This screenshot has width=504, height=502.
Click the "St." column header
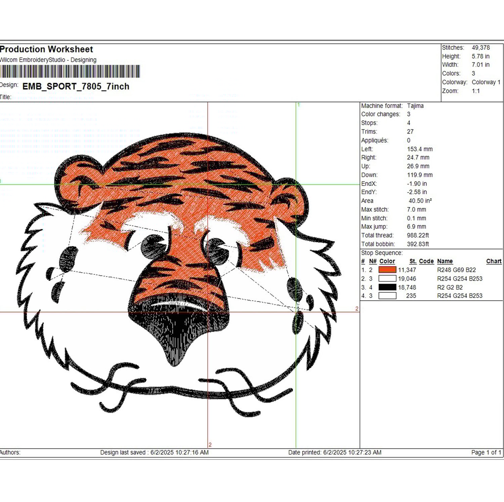413,261
